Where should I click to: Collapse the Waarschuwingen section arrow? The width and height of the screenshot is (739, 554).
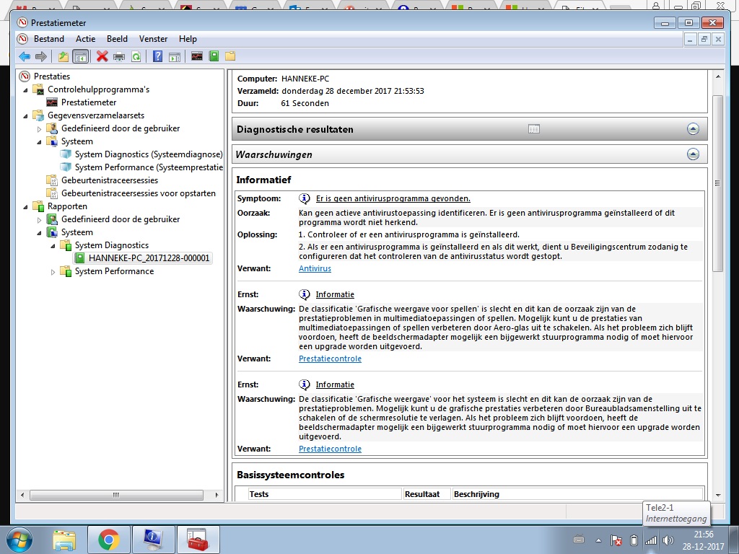693,154
